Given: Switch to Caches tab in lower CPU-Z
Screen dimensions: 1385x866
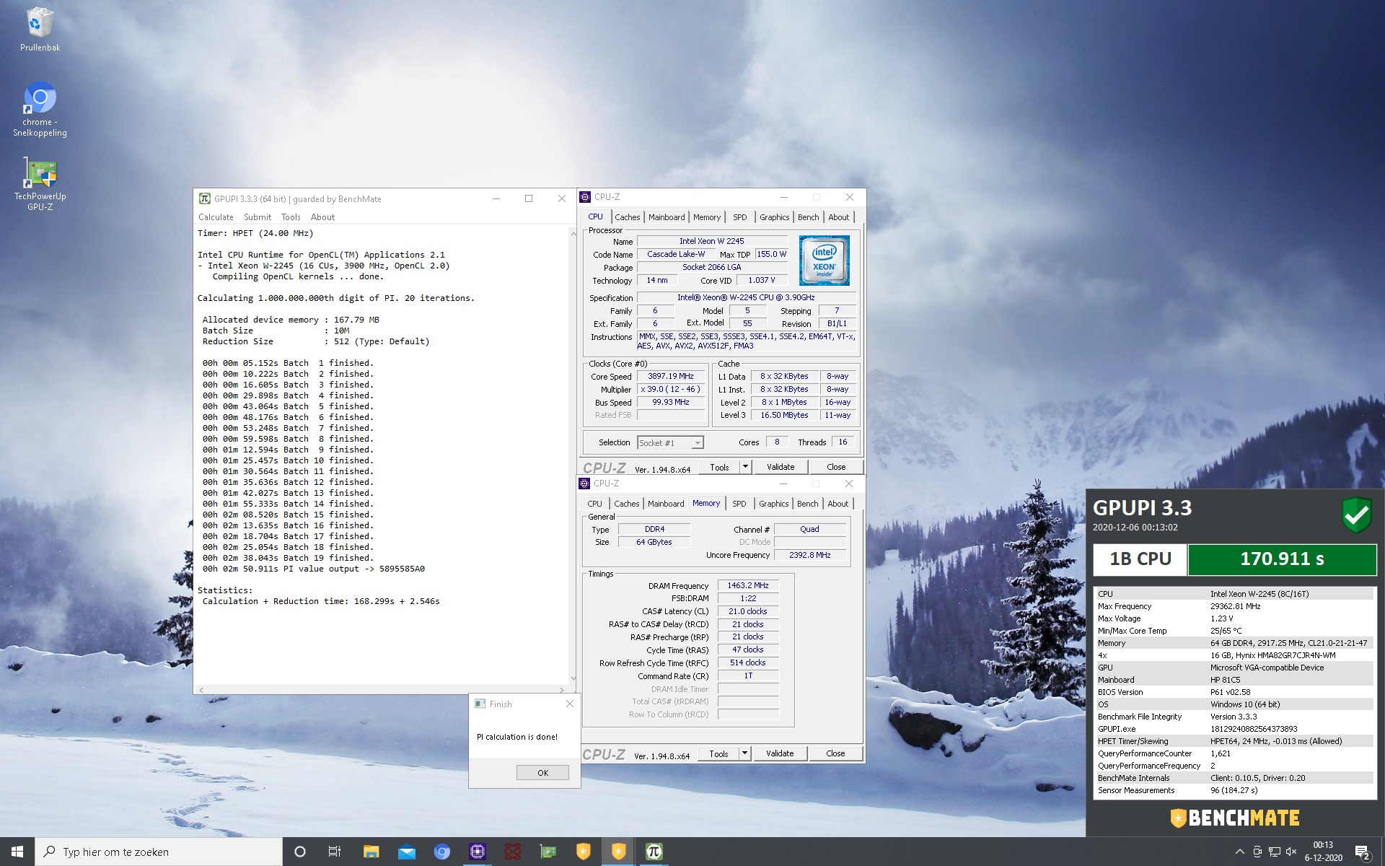Looking at the screenshot, I should click(626, 504).
